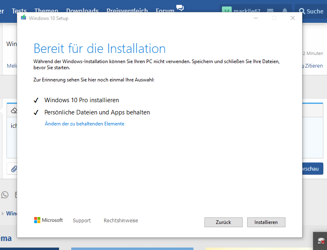
Task: Open the Support link in setup footer
Action: pos(82,220)
